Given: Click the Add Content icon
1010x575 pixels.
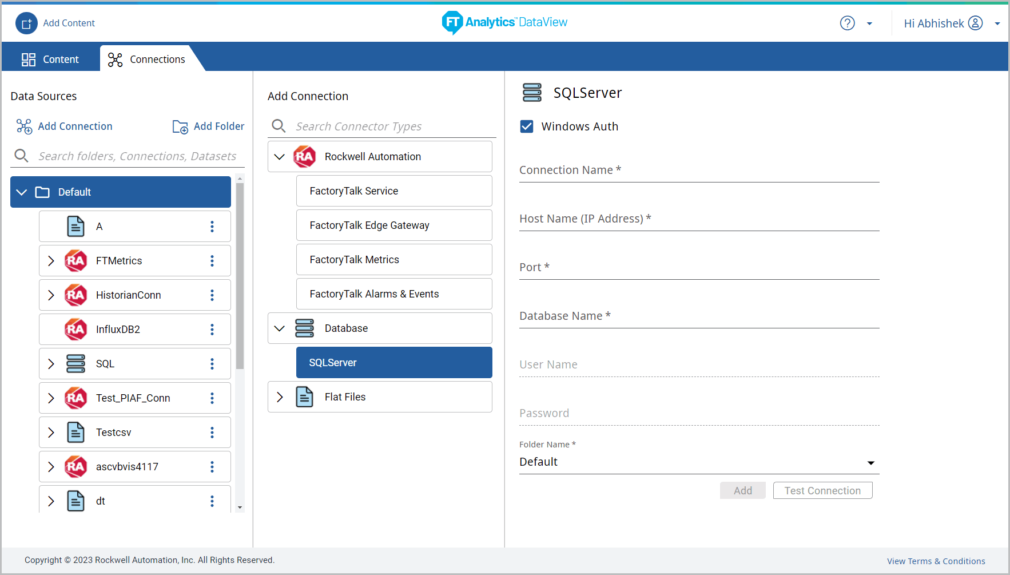Looking at the screenshot, I should (26, 23).
